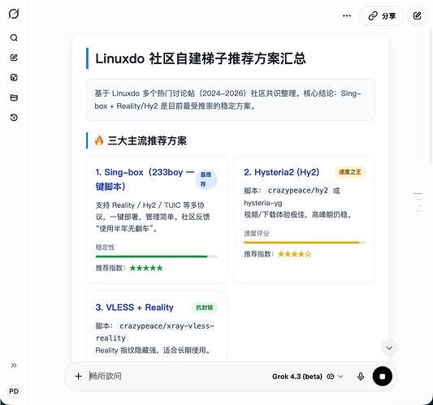The height and width of the screenshot is (405, 433).
Task: Click the green five-star rating
Action: [x=146, y=268]
